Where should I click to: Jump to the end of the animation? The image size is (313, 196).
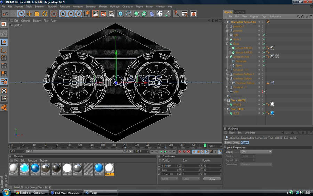click(x=174, y=152)
